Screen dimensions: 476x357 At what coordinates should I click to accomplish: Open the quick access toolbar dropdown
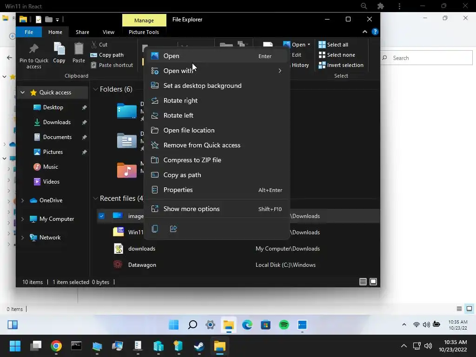57,20
